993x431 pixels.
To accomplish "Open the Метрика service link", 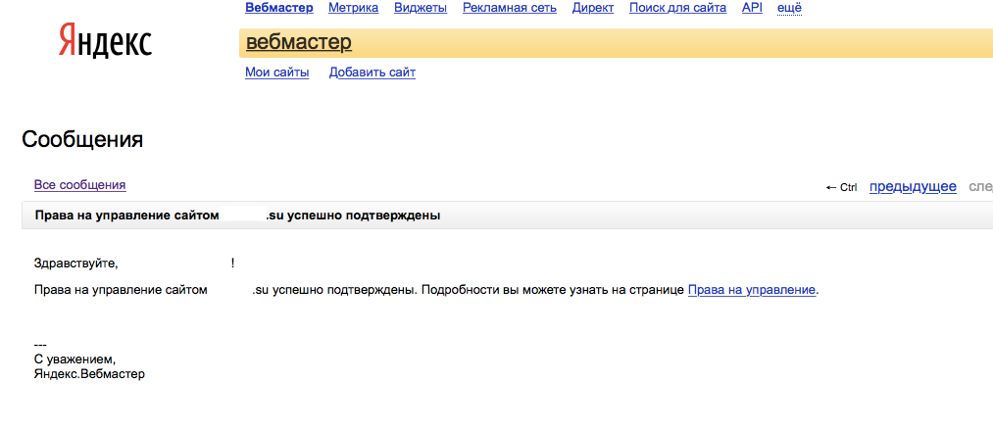I will (353, 8).
